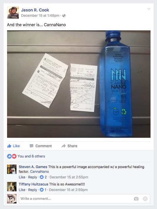Open the emoji smiley picker
This screenshot has height=209, width=157.
(x=145, y=199)
